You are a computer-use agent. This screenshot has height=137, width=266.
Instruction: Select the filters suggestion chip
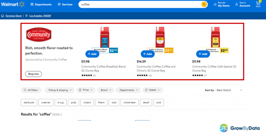pyautogui.click(x=101, y=102)
